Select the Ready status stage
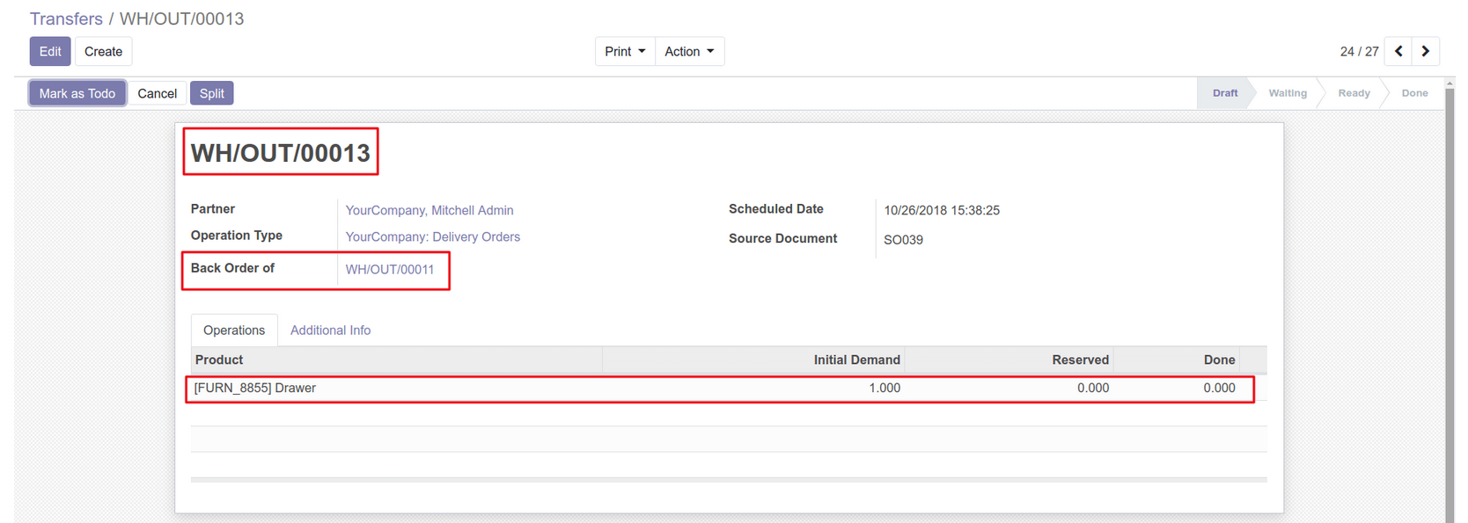The width and height of the screenshot is (1468, 523). click(1354, 93)
